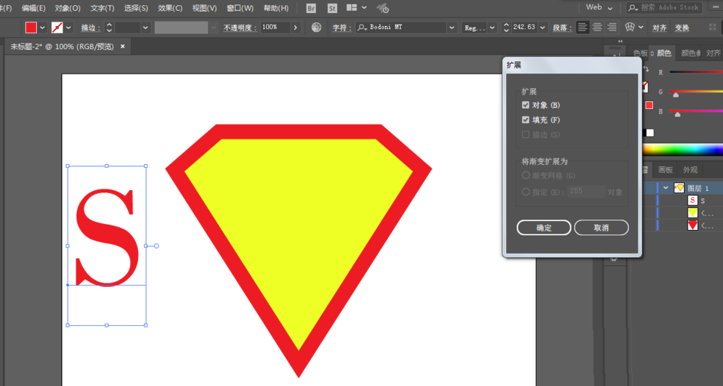Open the stroke color dropdown arrow
Viewport: 723px width, 386px height.
coord(69,27)
